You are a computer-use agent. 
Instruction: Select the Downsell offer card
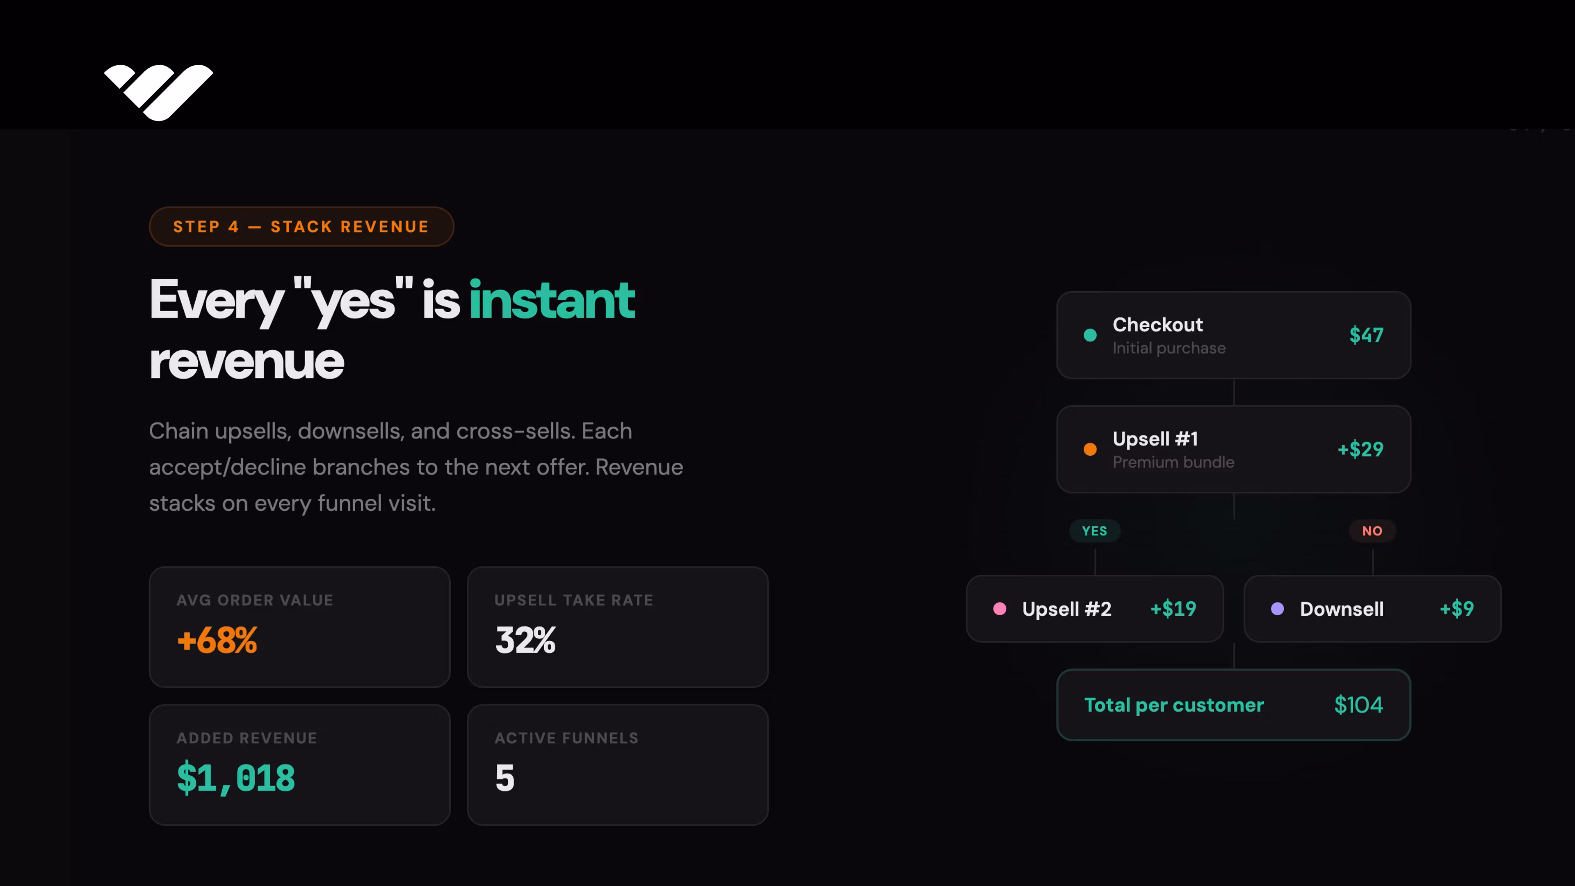[1372, 608]
